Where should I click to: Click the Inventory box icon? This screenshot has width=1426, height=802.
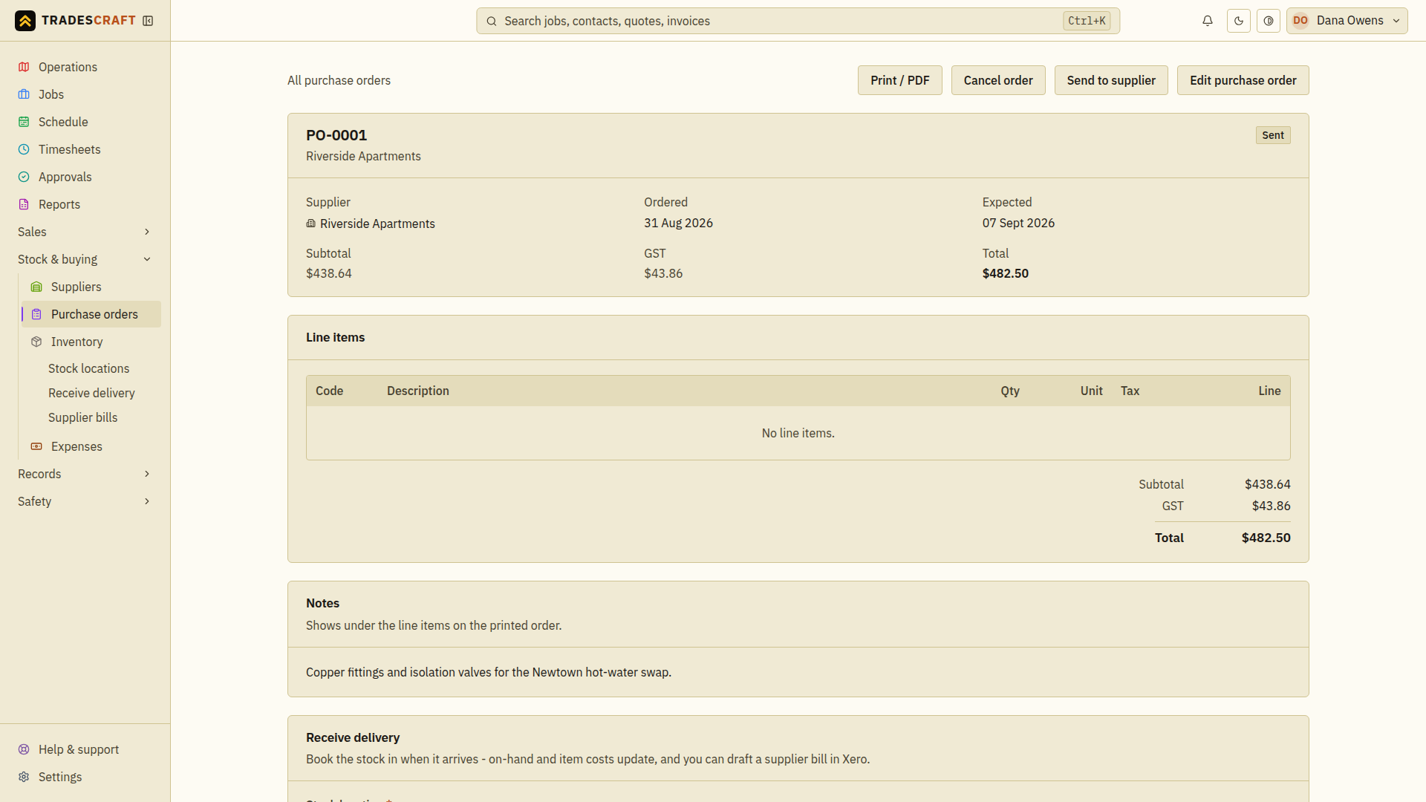tap(36, 342)
